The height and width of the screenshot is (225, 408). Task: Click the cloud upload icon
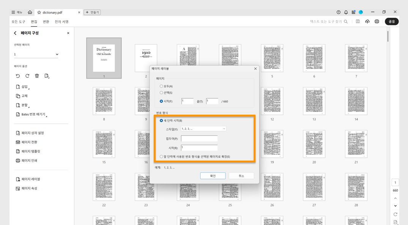click(367, 22)
